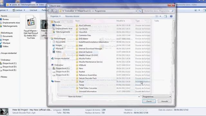This screenshot has height=116, width=206.
Task: Select the Nero folder
Action: click(x=81, y=68)
